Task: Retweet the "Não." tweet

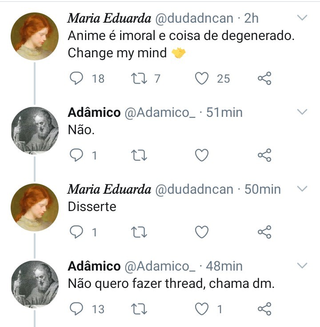Action: 139,155
